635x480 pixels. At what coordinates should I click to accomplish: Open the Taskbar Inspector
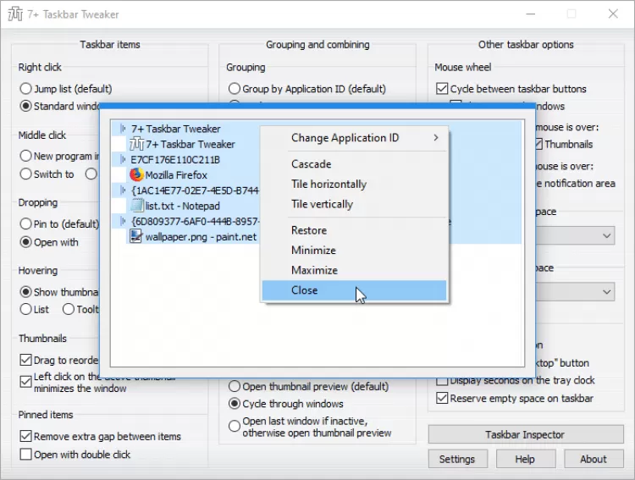tap(526, 434)
